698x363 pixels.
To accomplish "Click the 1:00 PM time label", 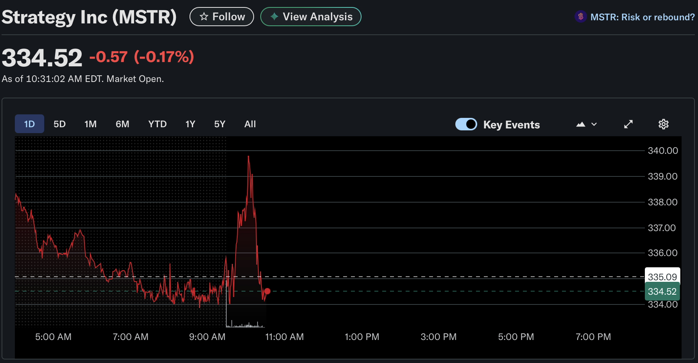I will [x=362, y=337].
